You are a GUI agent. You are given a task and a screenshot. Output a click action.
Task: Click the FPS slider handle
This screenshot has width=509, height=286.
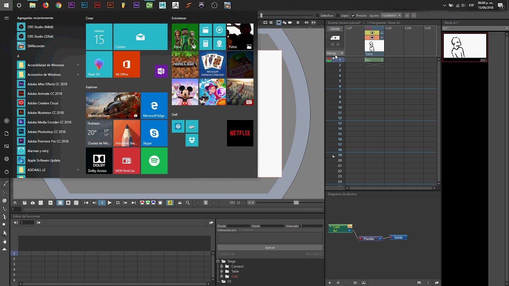296,203
